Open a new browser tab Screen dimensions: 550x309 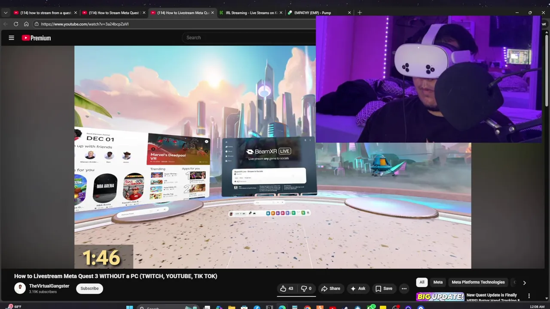360,13
